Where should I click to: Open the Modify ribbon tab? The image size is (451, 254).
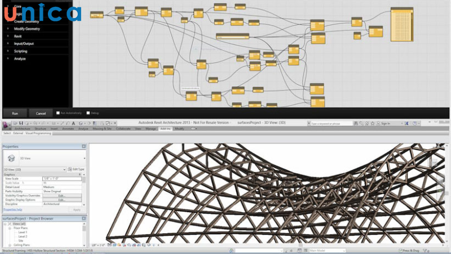[179, 129]
